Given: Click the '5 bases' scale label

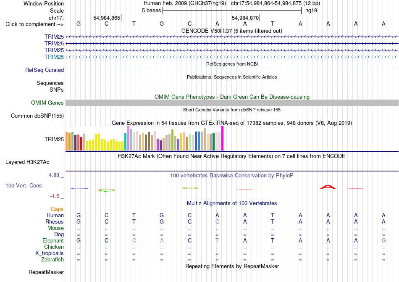Looking at the screenshot, I should coord(151,11).
